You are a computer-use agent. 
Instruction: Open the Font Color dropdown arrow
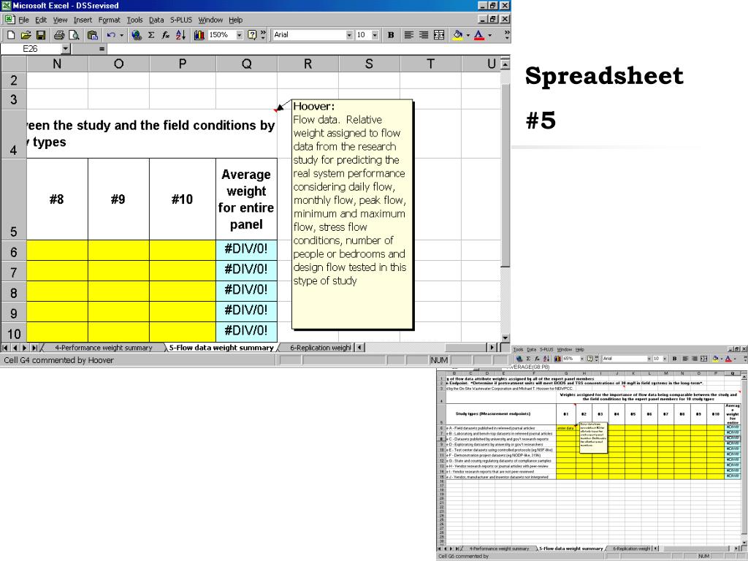point(489,35)
